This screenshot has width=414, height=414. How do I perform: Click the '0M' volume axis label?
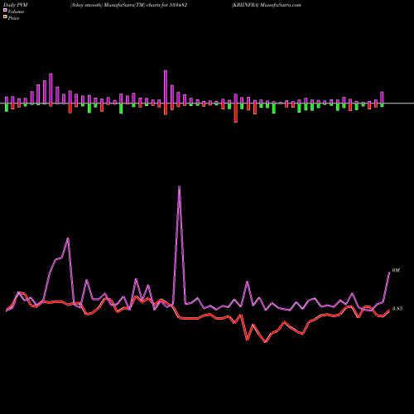pos(396,271)
